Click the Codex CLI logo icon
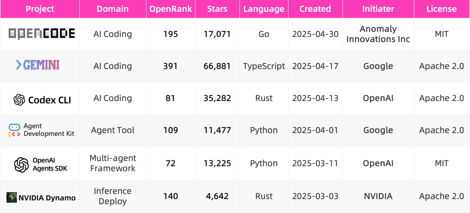Viewport: 470px width, 213px height. coord(19,100)
